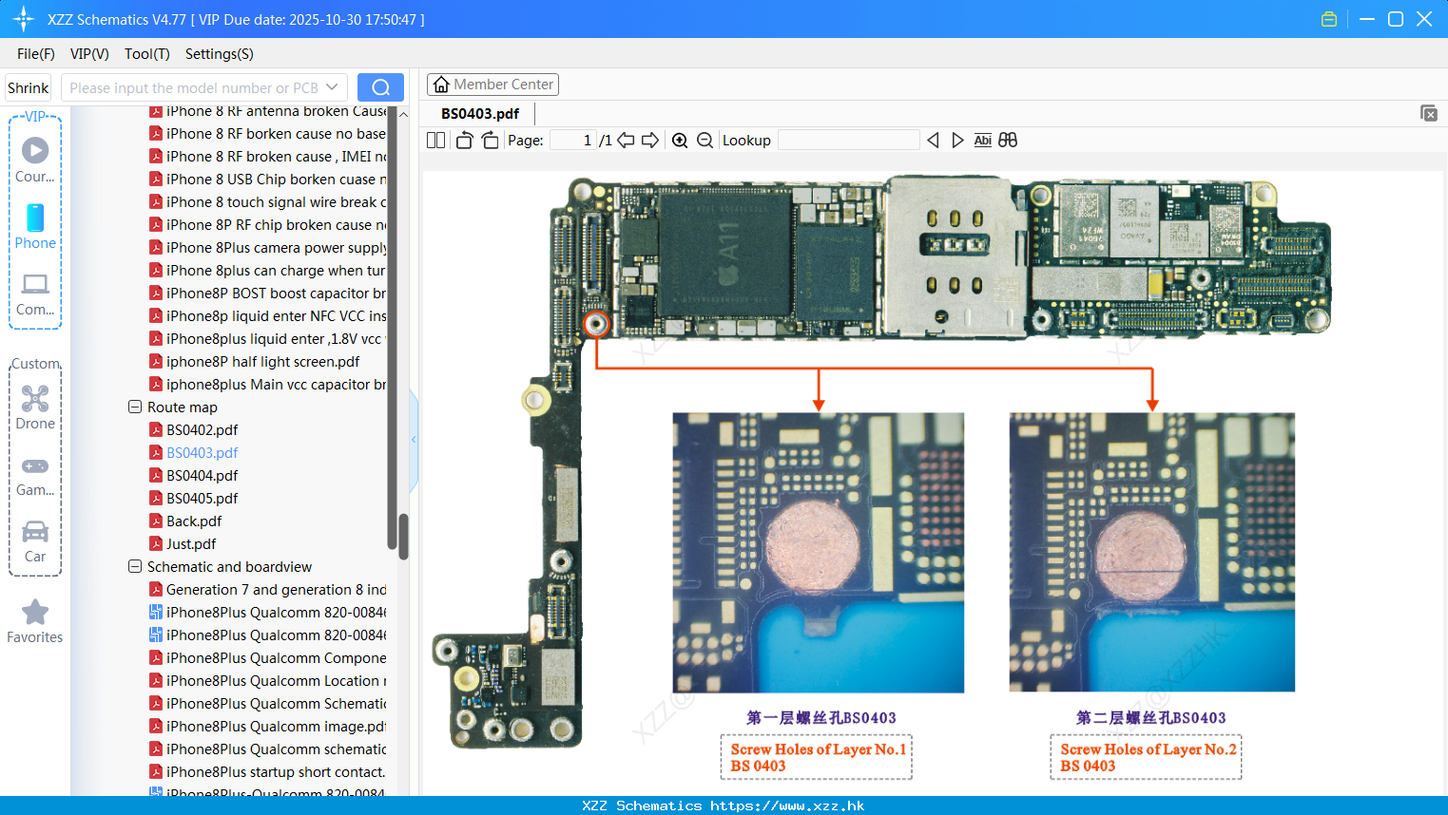Rotate page counterclockwise
Image resolution: width=1448 pixels, height=815 pixels.
pos(464,141)
